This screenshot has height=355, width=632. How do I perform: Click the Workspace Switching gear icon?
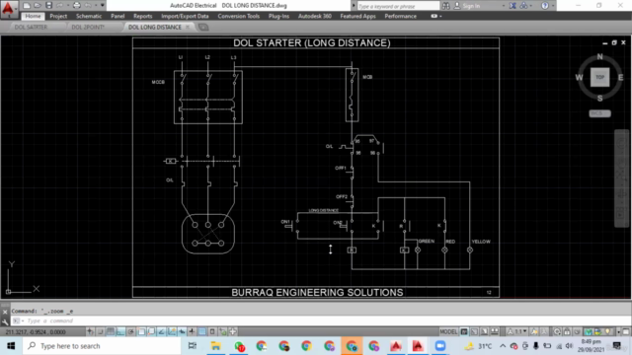coord(557,331)
